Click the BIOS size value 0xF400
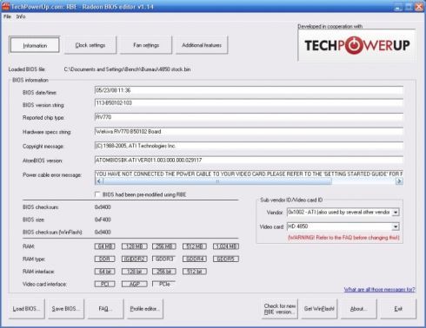Image resolution: width=426 pixels, height=328 pixels. click(103, 220)
